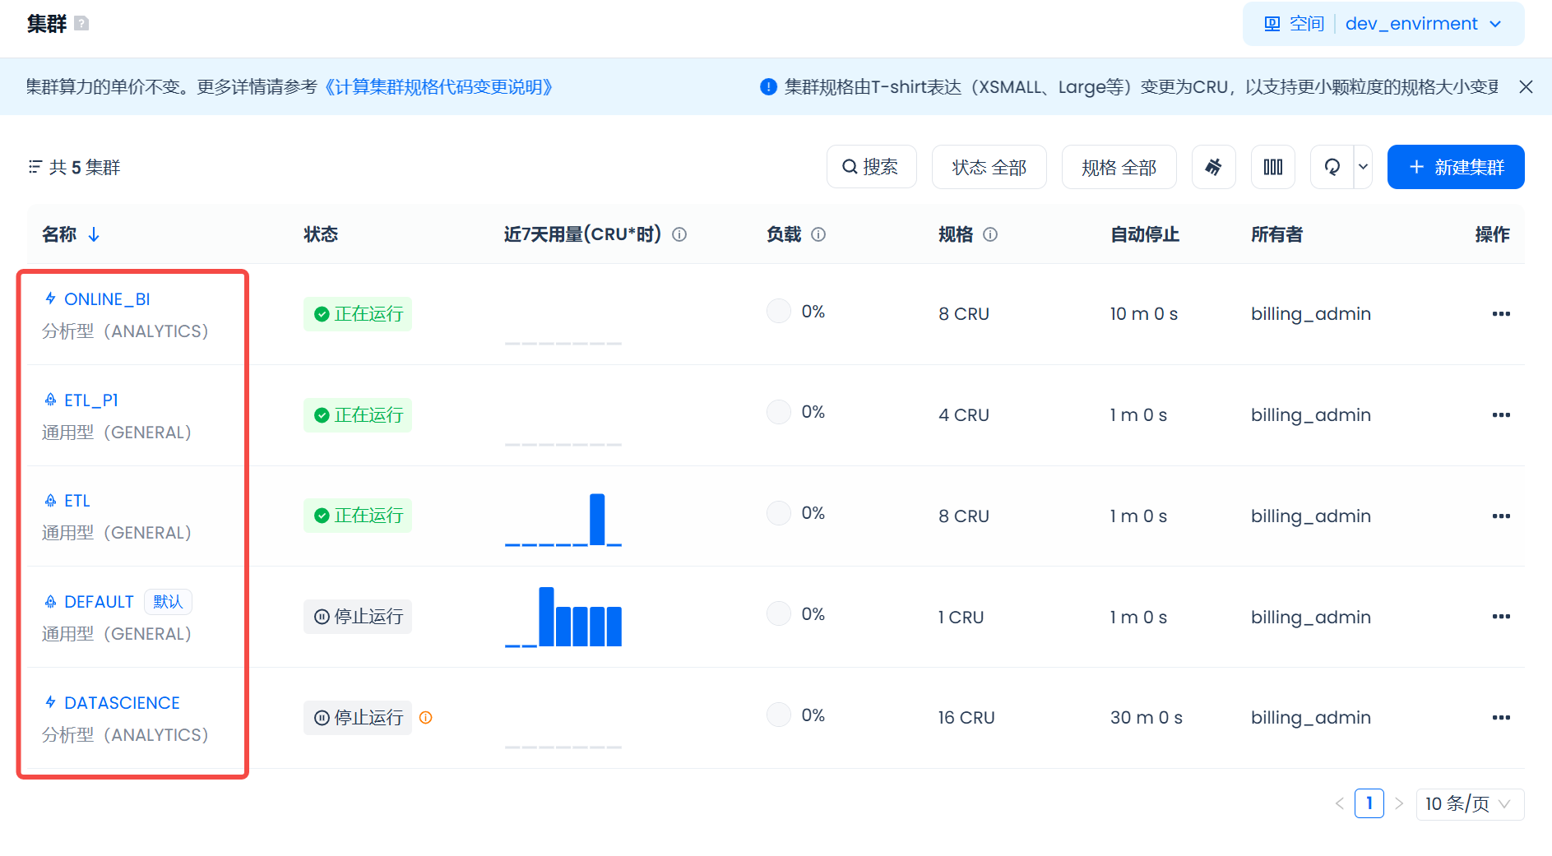Open more actions menu for DEFAULT cluster
Viewport: 1552px width, 856px height.
click(1500, 617)
